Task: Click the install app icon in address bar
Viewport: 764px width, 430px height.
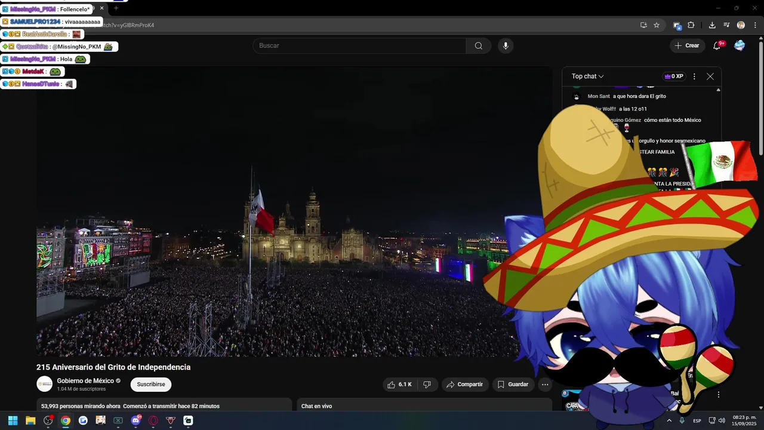Action: click(643, 25)
